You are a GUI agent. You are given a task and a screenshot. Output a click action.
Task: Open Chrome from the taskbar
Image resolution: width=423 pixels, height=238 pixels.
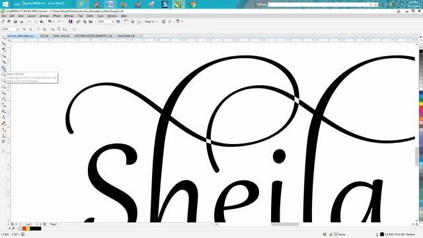coord(192,4)
